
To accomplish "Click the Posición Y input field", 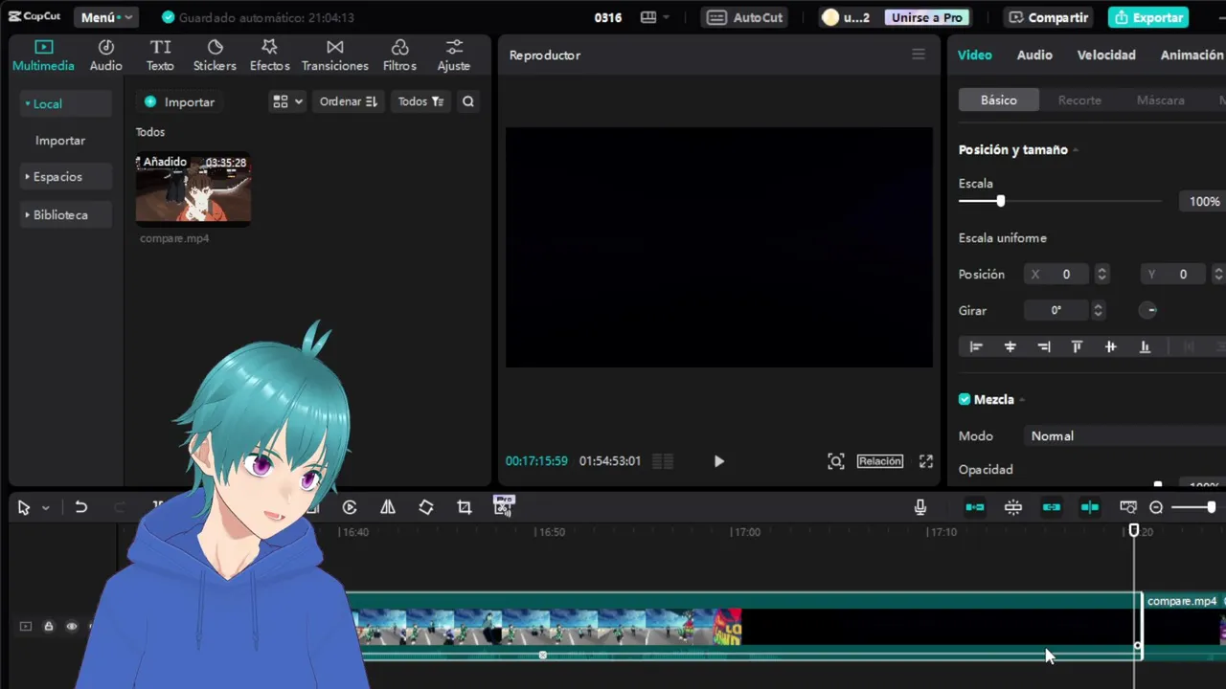I will (1175, 275).
